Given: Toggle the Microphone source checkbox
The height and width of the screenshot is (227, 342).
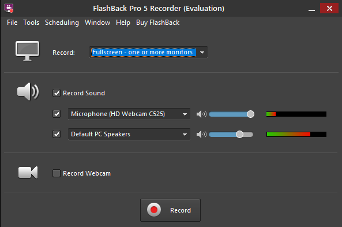Looking at the screenshot, I should 57,114.
